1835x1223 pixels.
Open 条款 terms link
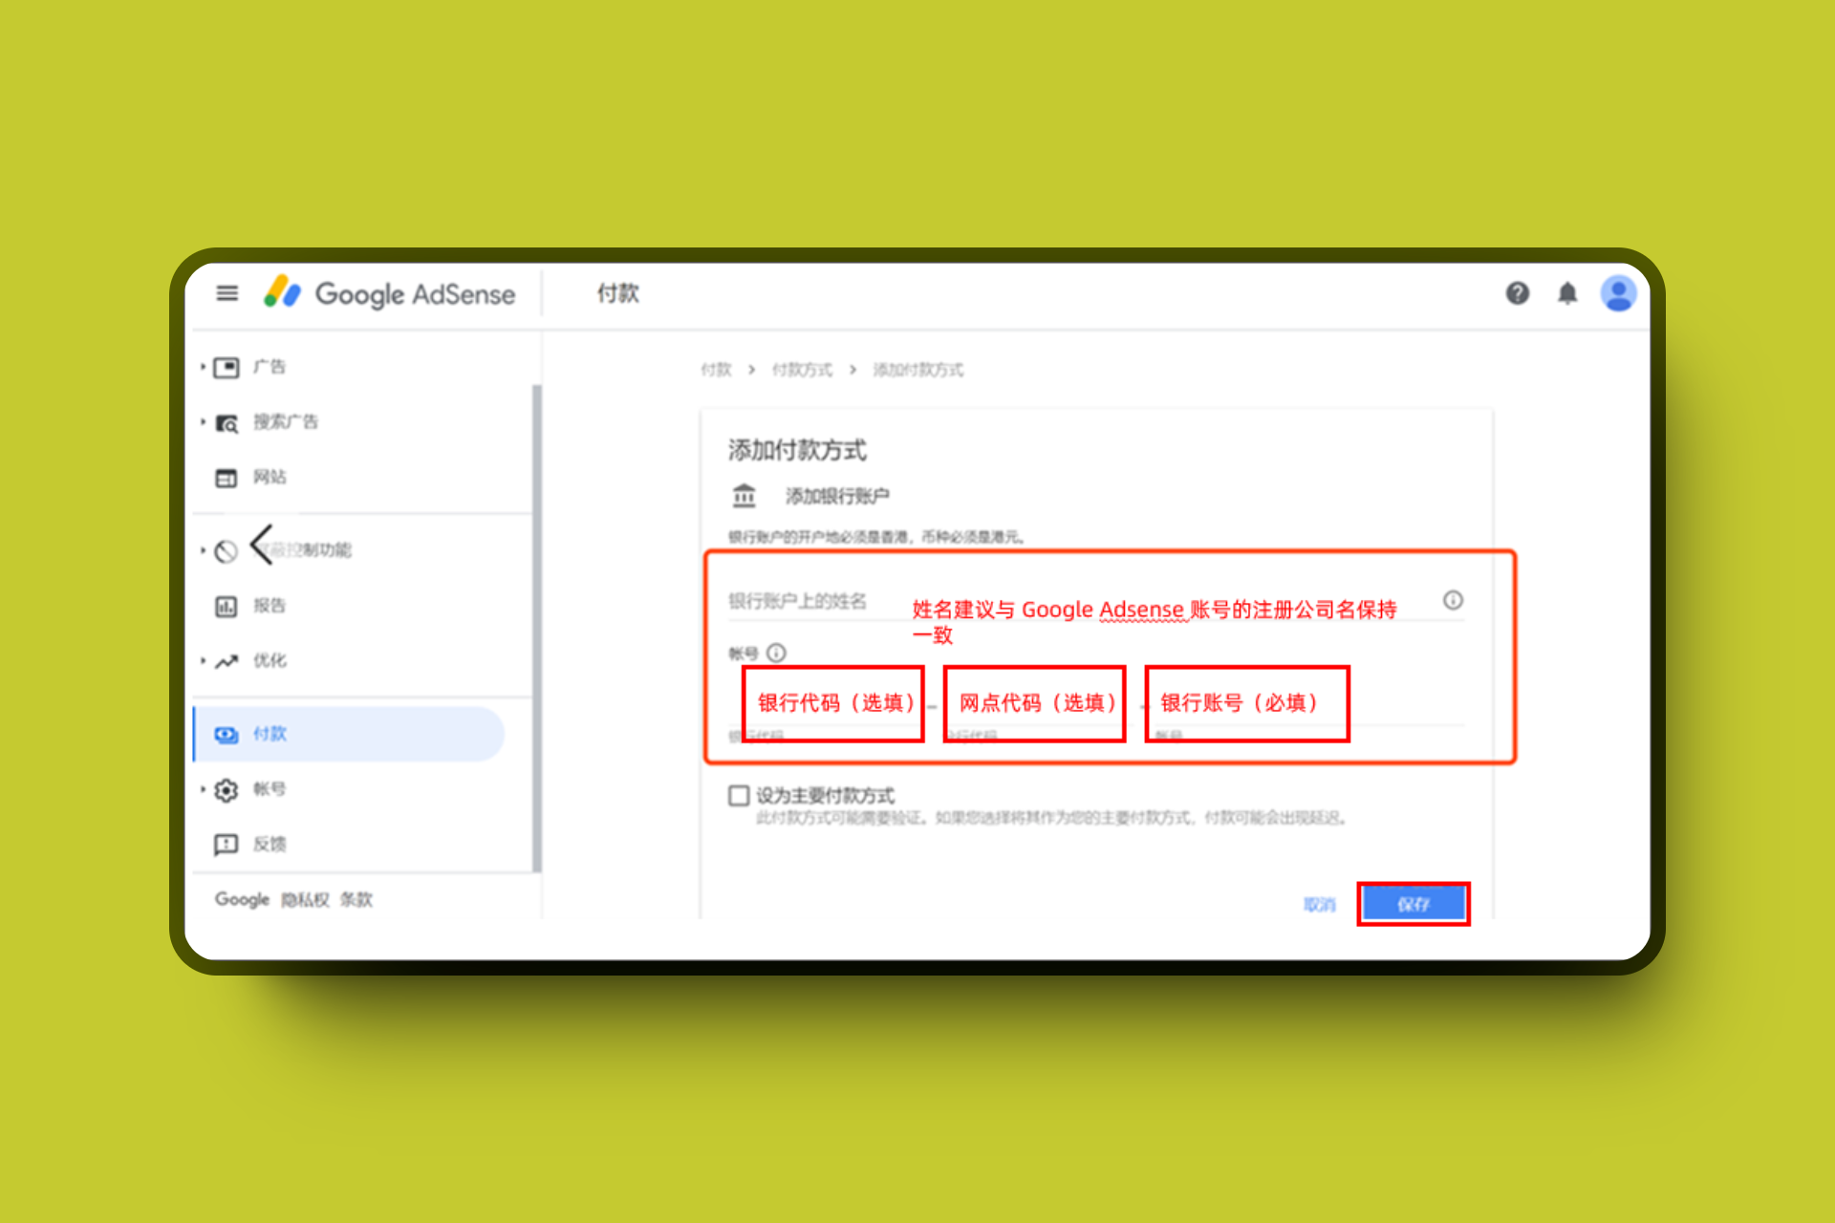[x=356, y=900]
